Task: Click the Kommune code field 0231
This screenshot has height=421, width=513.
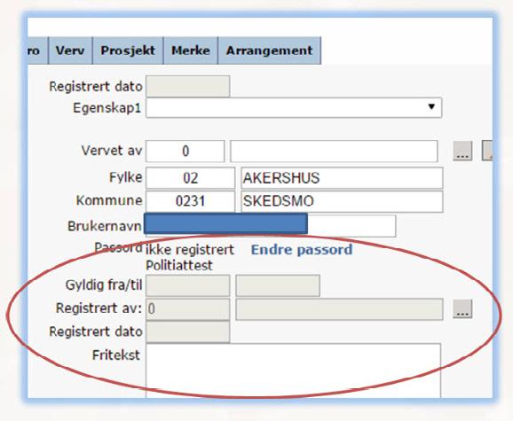Action: pyautogui.click(x=191, y=201)
